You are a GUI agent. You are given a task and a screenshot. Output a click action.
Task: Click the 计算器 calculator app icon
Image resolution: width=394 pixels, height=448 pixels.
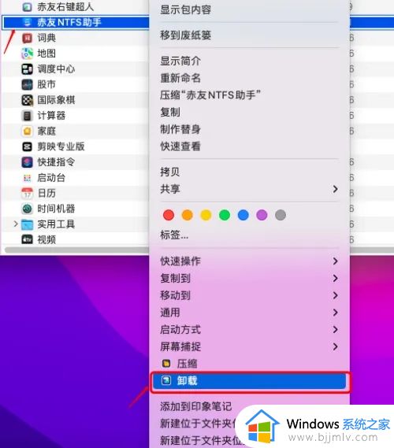(27, 116)
